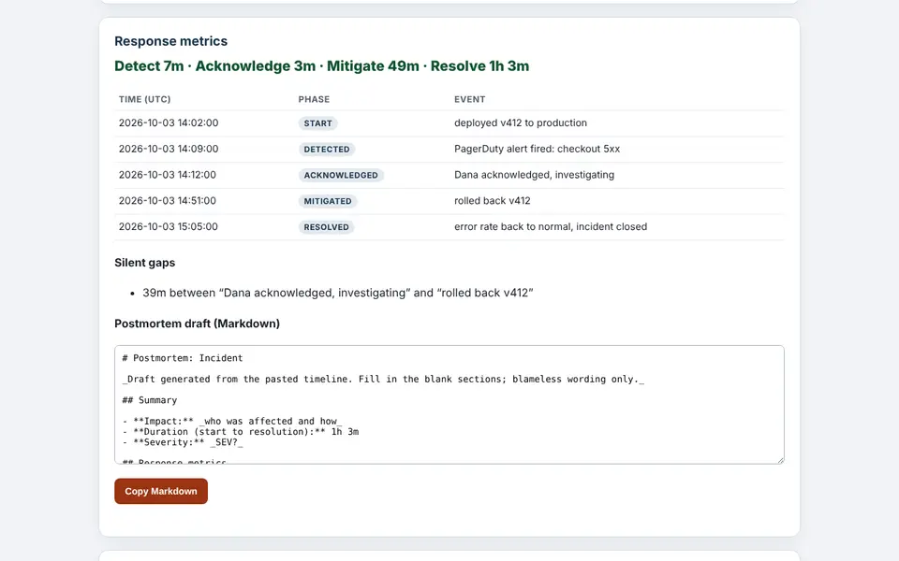Click inside the postmortem Markdown textarea
The height and width of the screenshot is (561, 899).
(449, 404)
